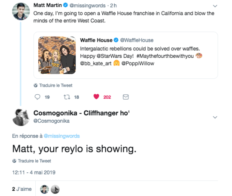Open Cosmogonika tweet options chevron
The image size is (232, 196).
(215, 117)
